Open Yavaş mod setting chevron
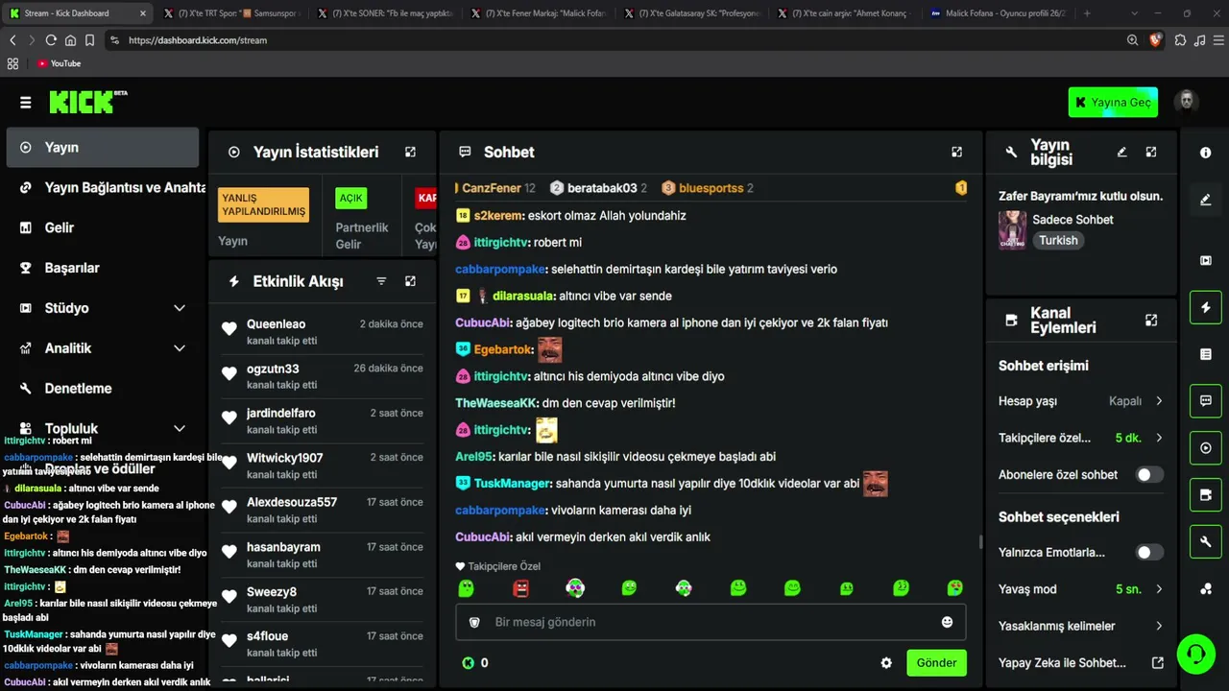The image size is (1229, 691). (x=1159, y=589)
